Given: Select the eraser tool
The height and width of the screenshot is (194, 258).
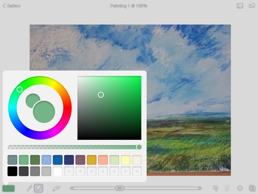Looking at the screenshot, I should [x=39, y=188].
